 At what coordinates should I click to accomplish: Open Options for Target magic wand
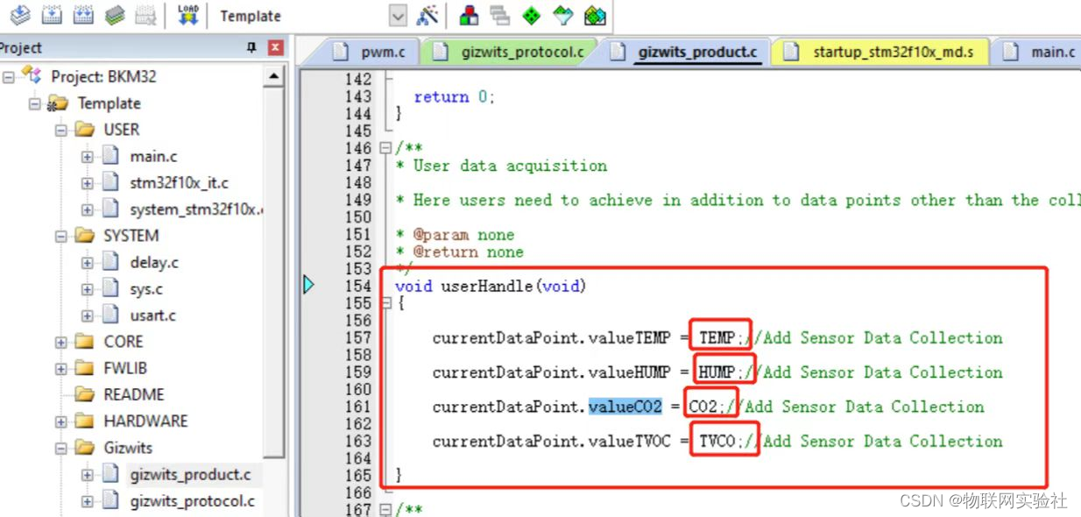coord(427,15)
